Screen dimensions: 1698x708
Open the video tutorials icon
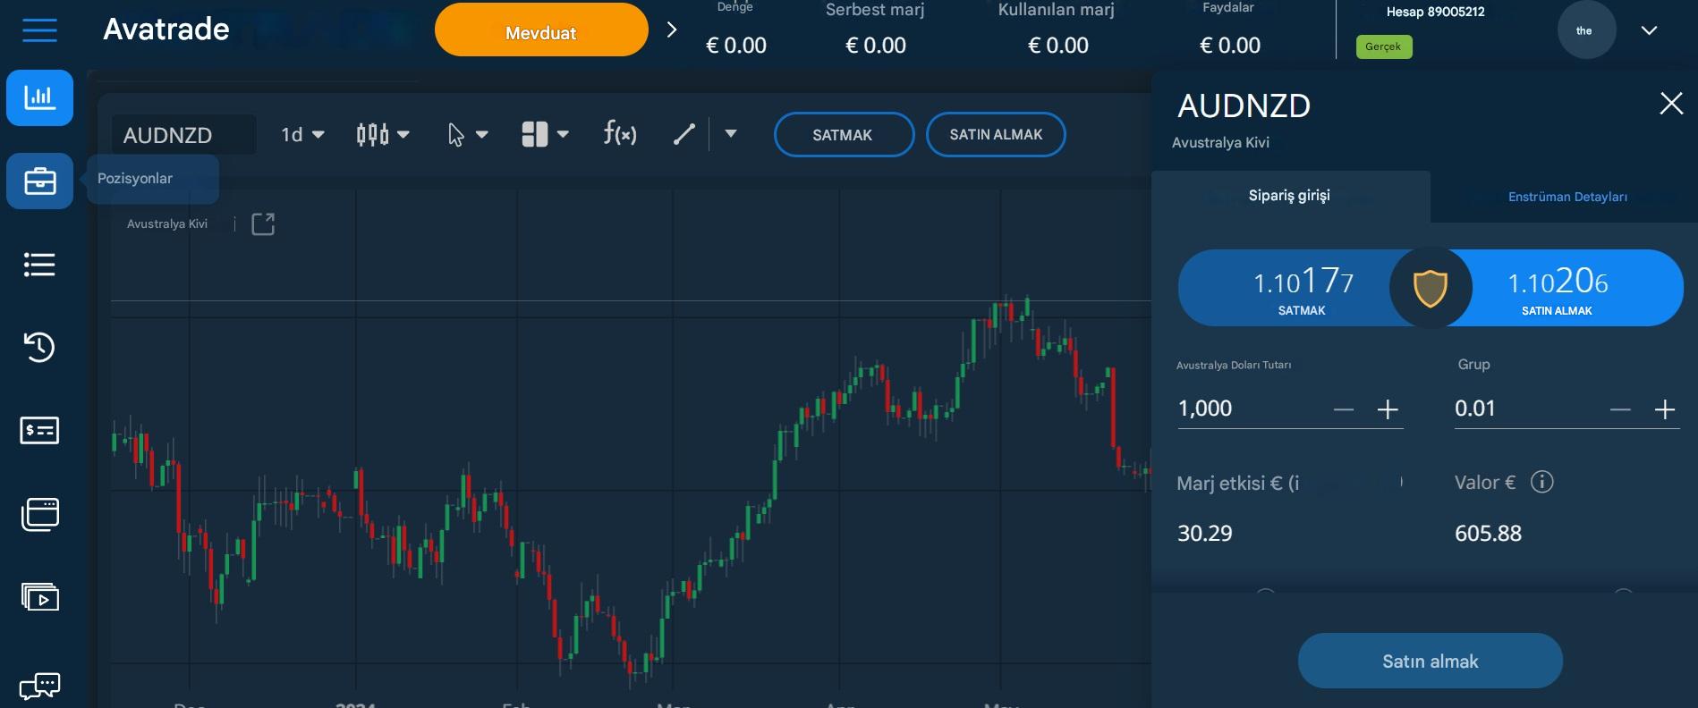coord(39,596)
